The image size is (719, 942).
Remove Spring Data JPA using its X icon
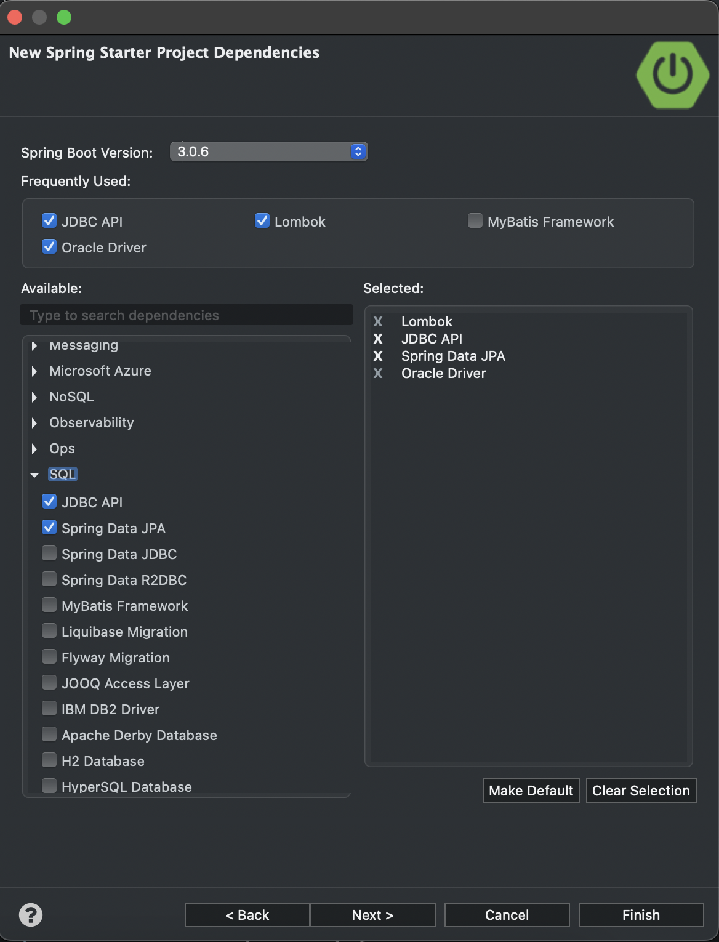378,356
